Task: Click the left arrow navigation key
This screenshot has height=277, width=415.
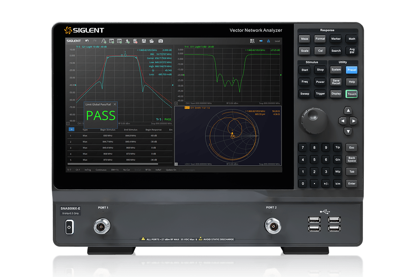Action: (342, 121)
